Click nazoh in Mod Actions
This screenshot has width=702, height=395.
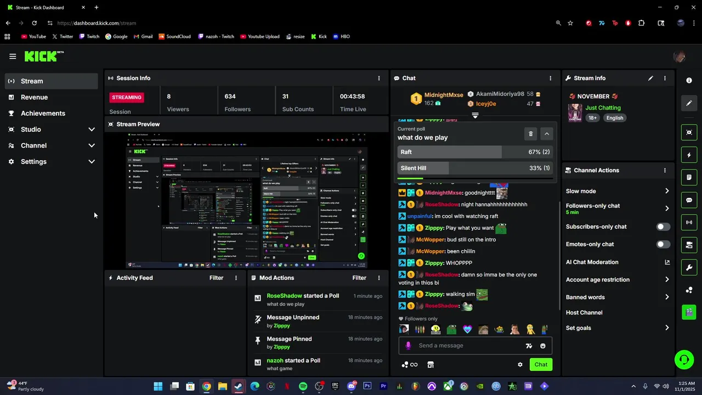click(275, 360)
